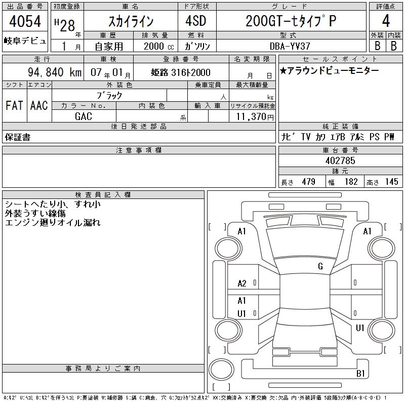Click the damage legend line at the bottom

[x=195, y=398]
